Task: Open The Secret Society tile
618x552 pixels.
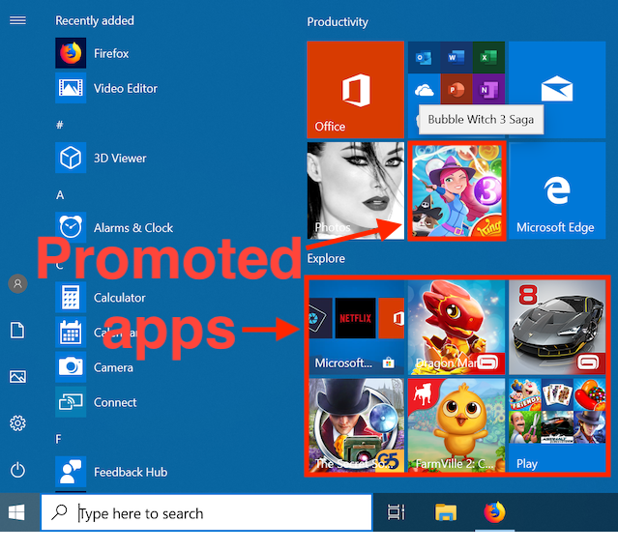Action: pyautogui.click(x=356, y=425)
